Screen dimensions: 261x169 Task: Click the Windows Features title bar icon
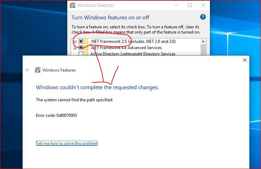click(73, 5)
